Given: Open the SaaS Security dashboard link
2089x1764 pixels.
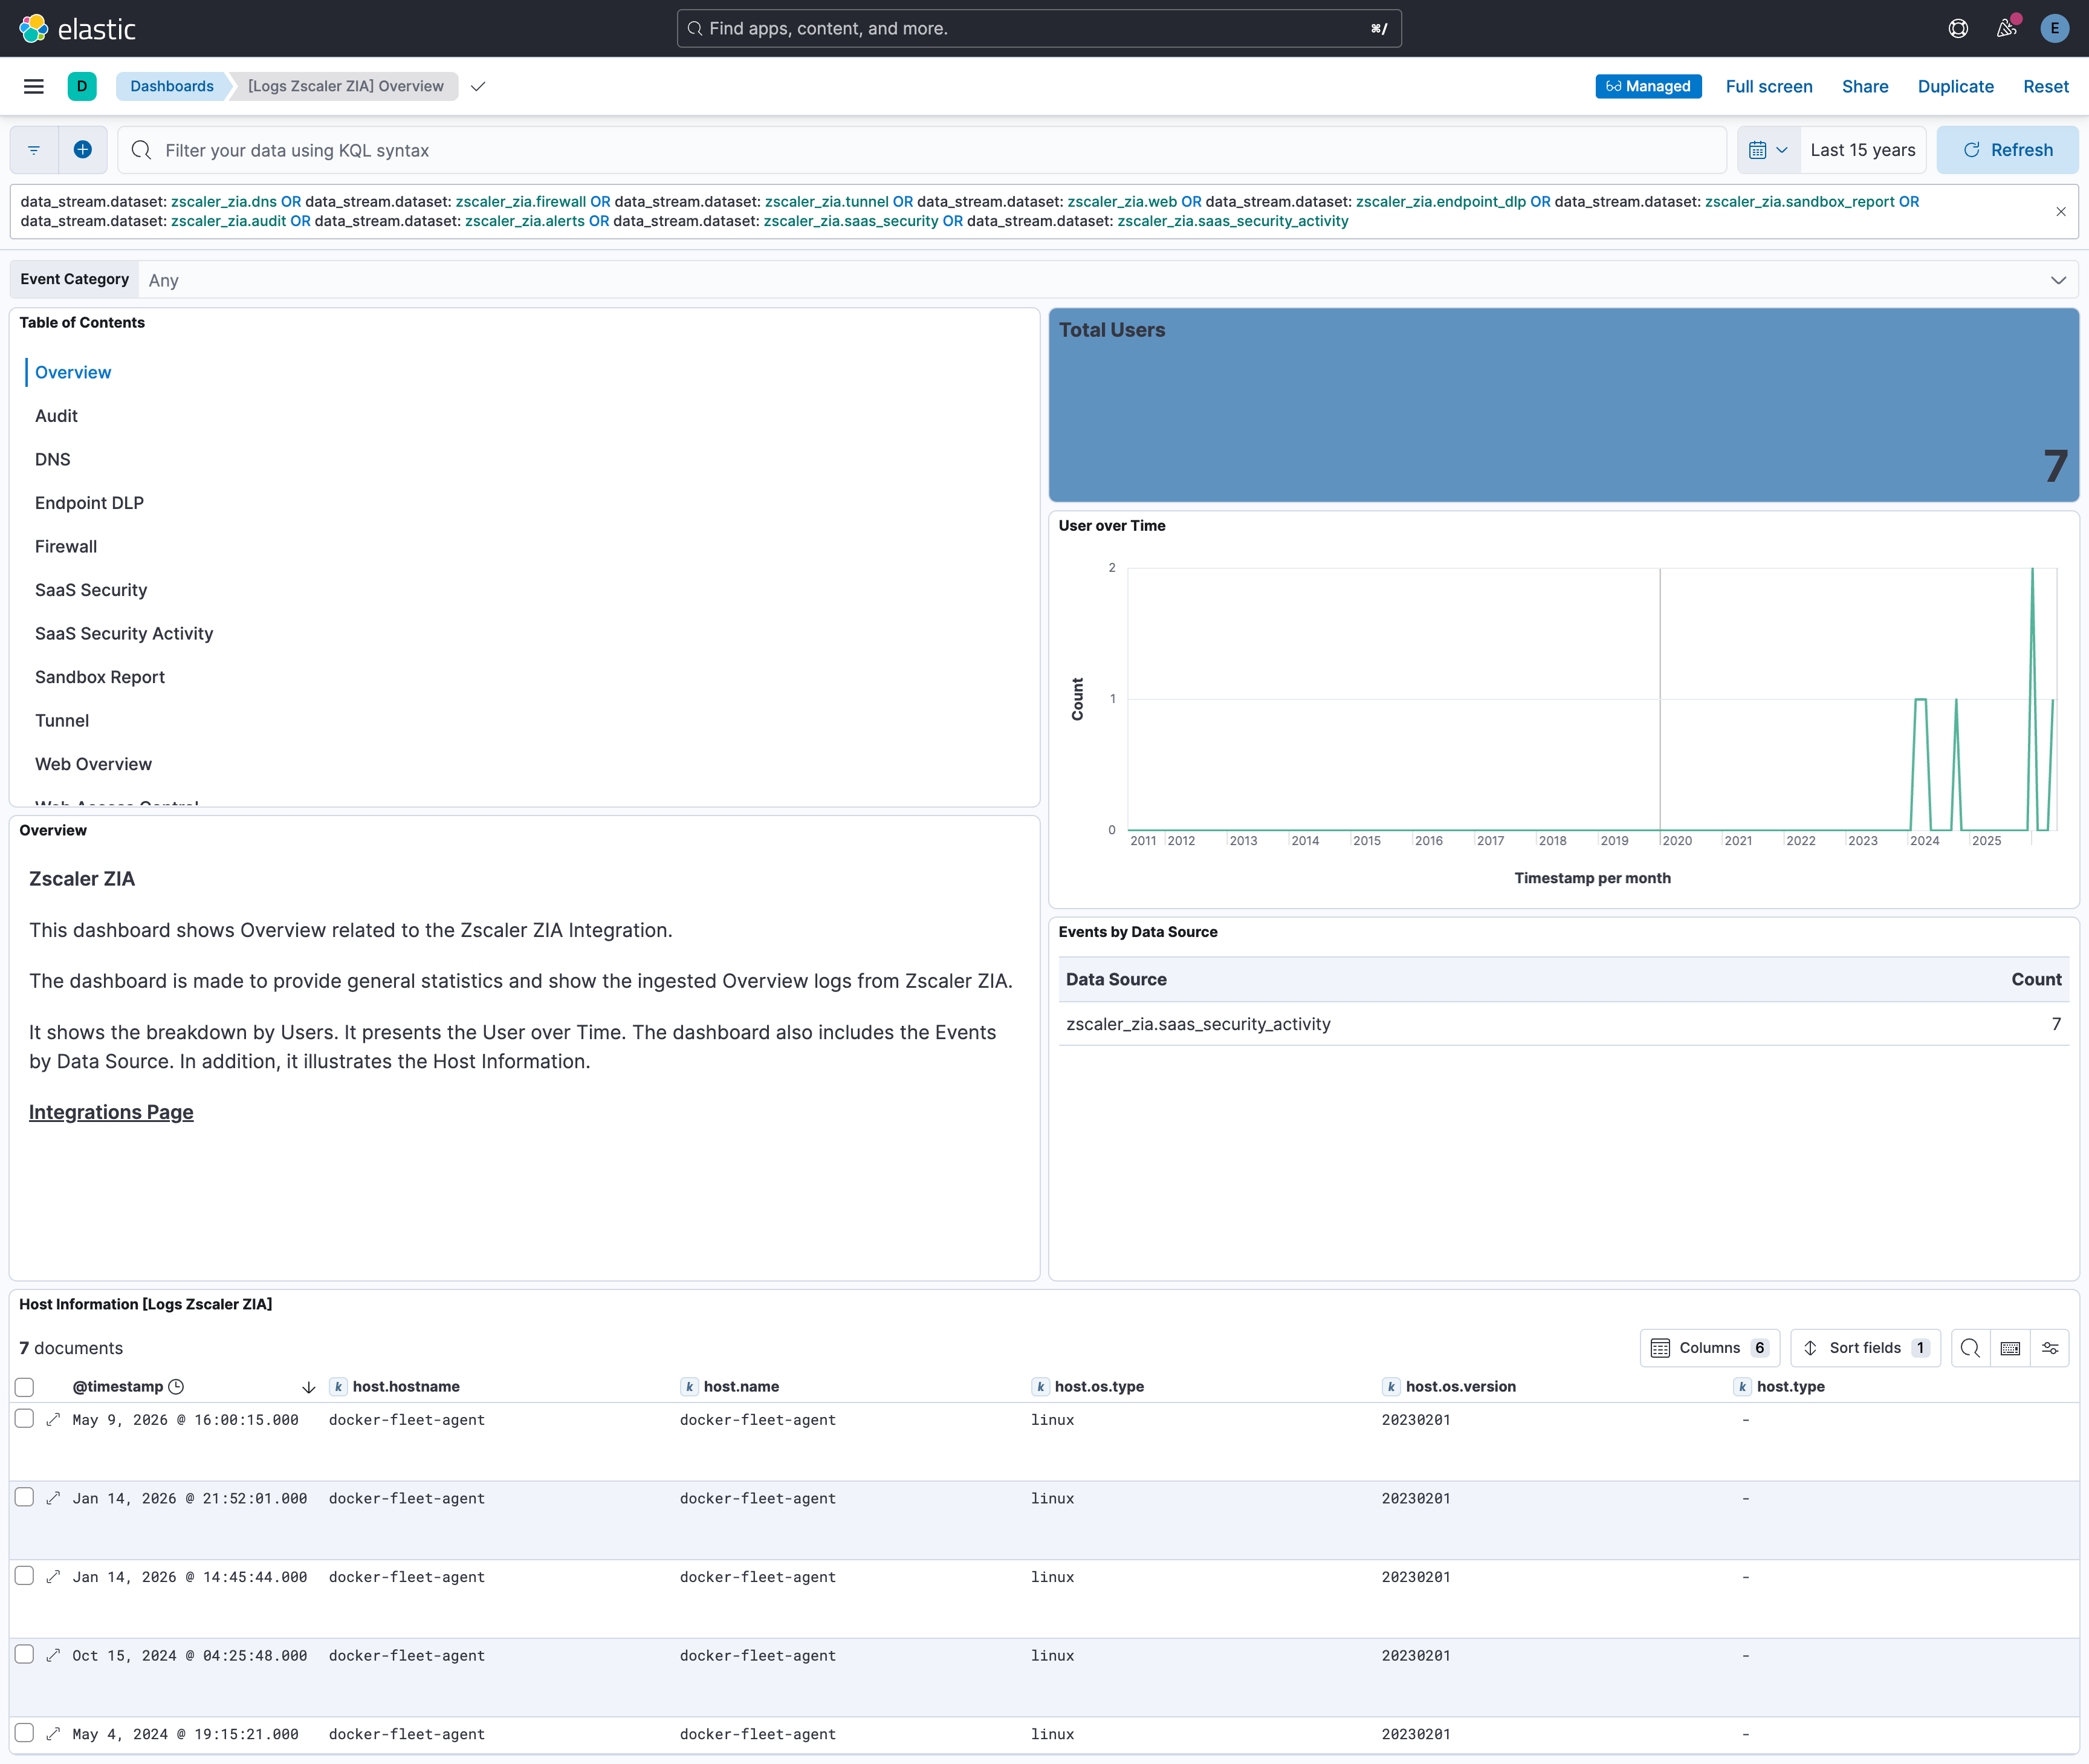Looking at the screenshot, I should click(x=91, y=590).
